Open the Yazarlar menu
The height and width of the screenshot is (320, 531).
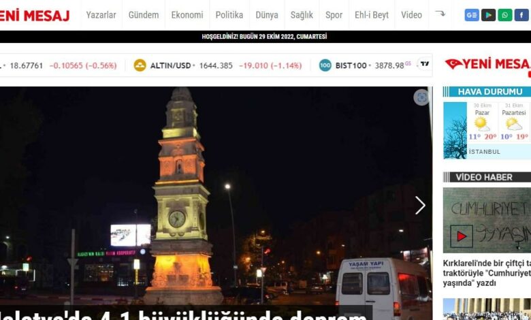pos(101,15)
